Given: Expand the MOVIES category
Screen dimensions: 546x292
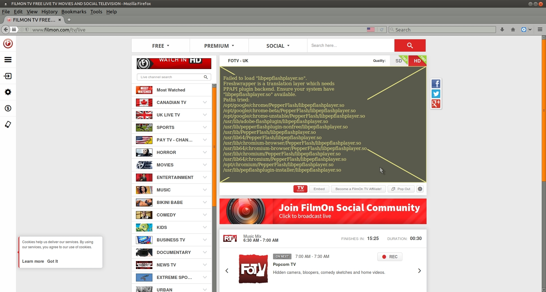Looking at the screenshot, I should [205, 165].
